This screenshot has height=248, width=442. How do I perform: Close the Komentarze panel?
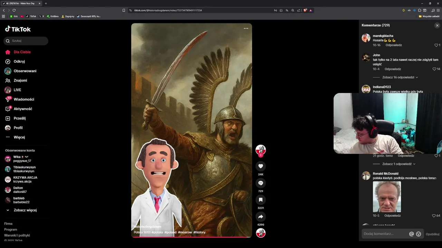(x=437, y=25)
